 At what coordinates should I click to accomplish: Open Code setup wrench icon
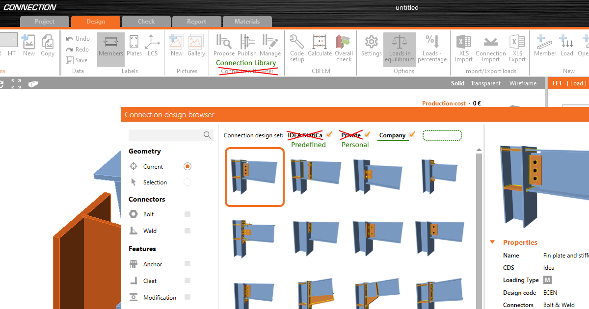pos(297,45)
